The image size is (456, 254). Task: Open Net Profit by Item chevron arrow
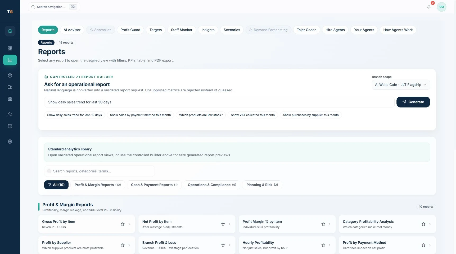point(229,224)
